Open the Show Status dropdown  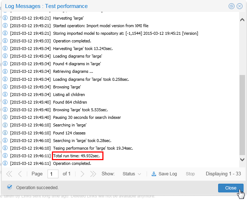pos(132,174)
